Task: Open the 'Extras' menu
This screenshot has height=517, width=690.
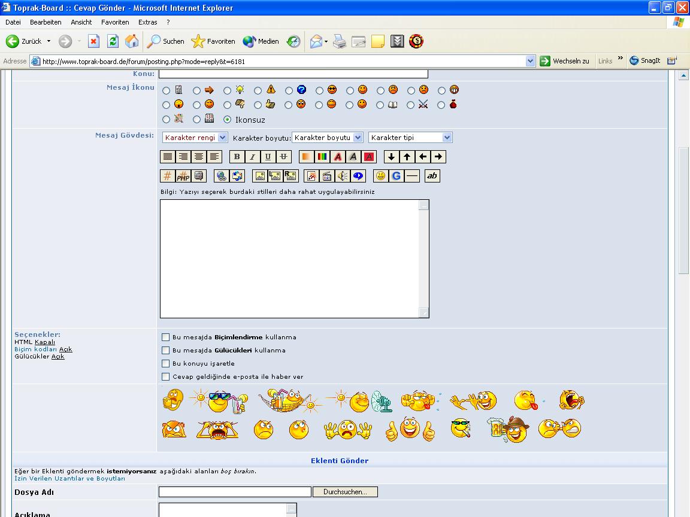Action: pos(147,22)
